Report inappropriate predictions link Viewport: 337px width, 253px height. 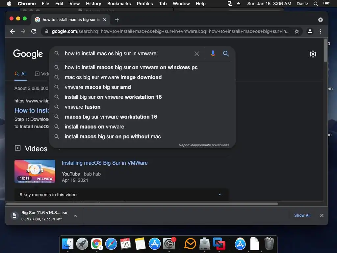(x=204, y=145)
